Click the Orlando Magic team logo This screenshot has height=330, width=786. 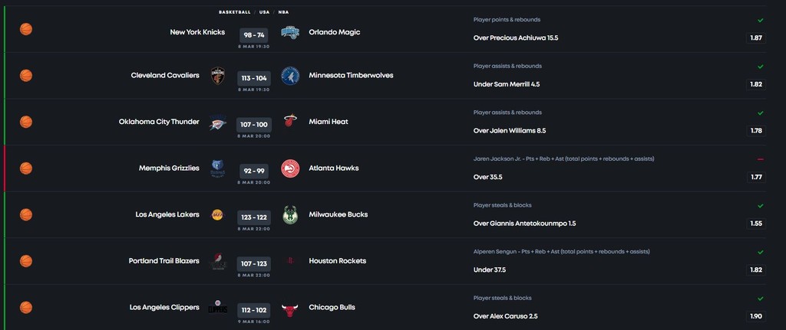coord(289,32)
